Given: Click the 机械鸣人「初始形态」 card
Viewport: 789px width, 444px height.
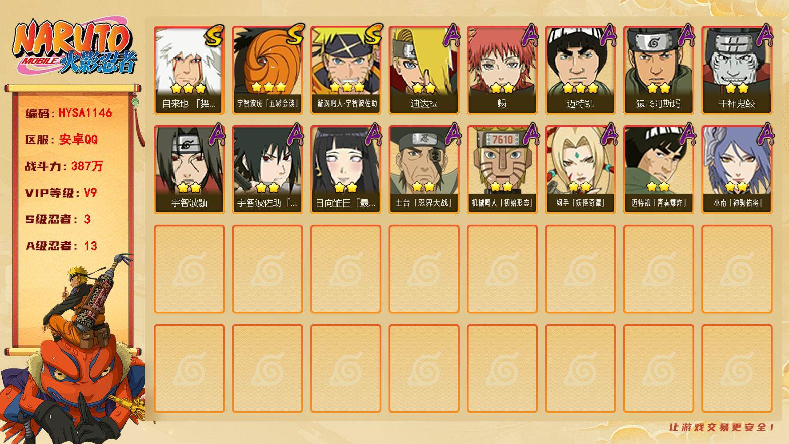Looking at the screenshot, I should tap(502, 170).
